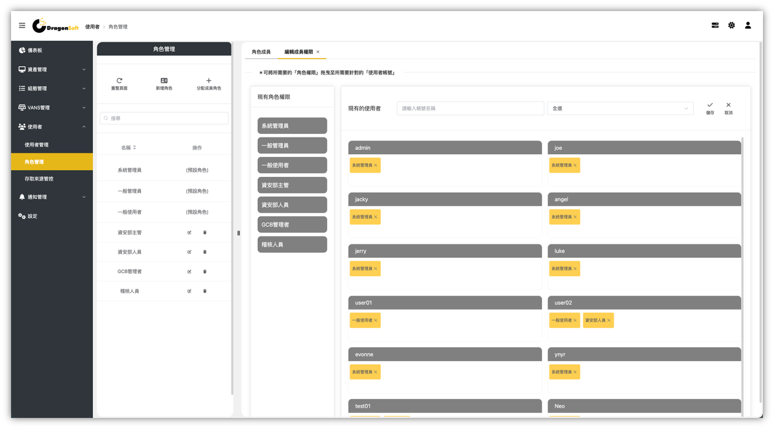Open the user profile icon in header
This screenshot has height=429, width=774.
coord(748,25)
